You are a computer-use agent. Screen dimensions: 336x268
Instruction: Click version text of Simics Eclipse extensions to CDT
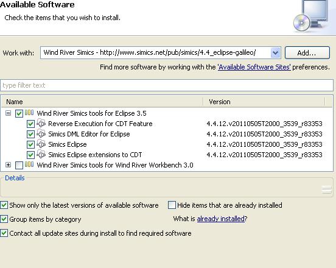(x=264, y=155)
